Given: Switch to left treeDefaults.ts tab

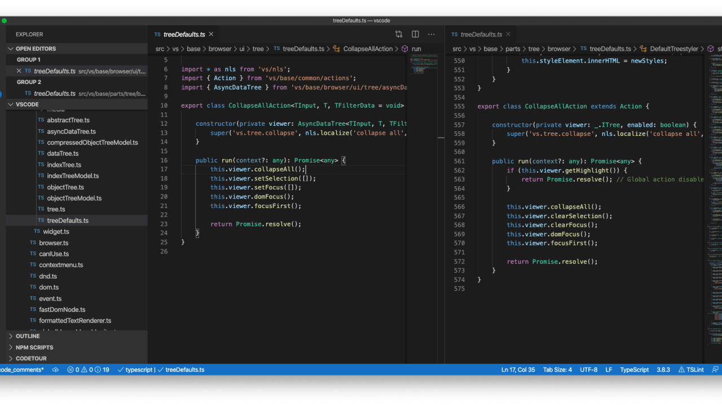Looking at the screenshot, I should [184, 34].
